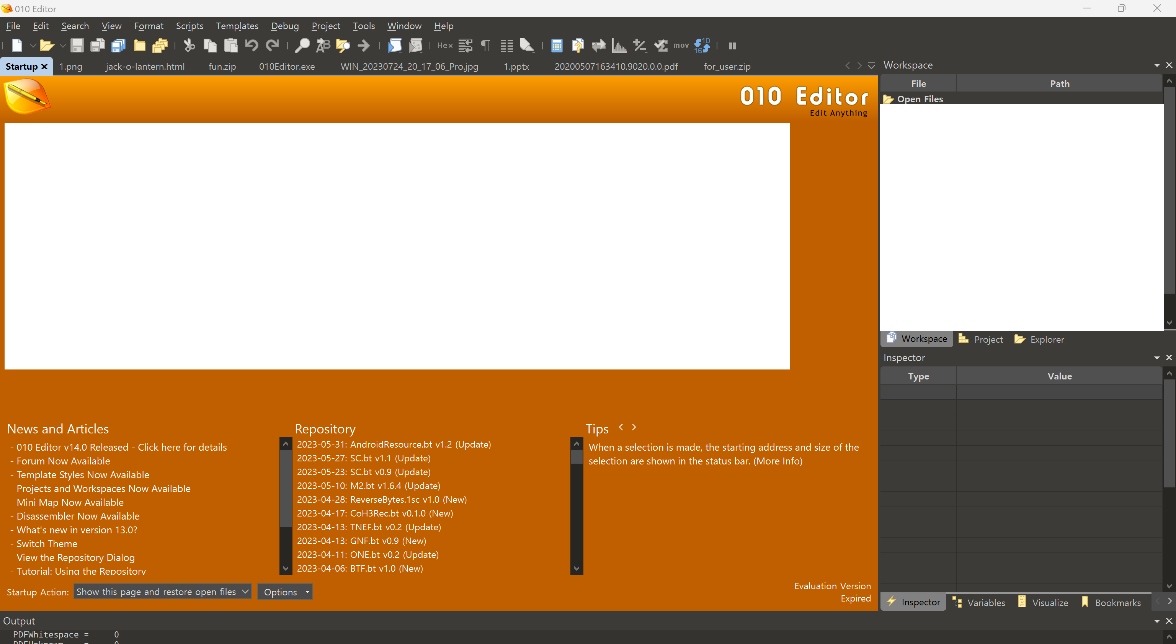Create a new file with New icon

tap(17, 45)
